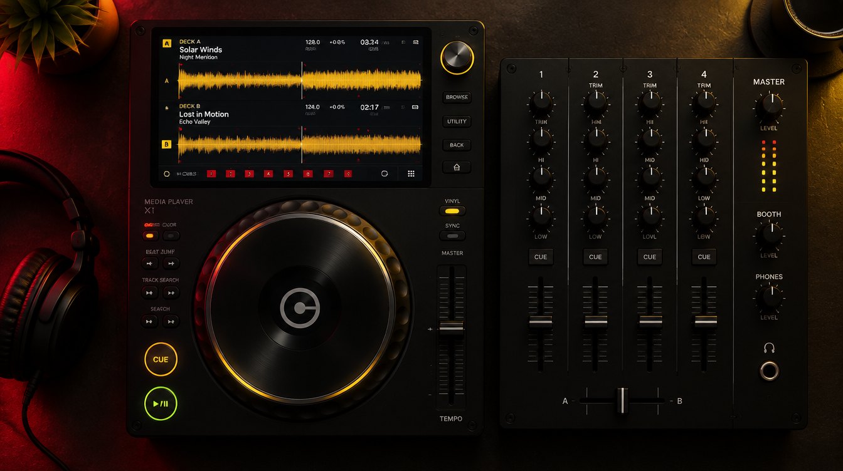843x471 pixels.
Task: Tap the rightmost small icon on Deck B header
Action: click(415, 108)
